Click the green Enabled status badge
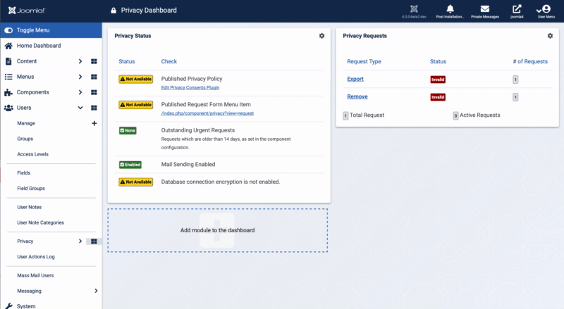The width and height of the screenshot is (564, 309). (x=130, y=165)
